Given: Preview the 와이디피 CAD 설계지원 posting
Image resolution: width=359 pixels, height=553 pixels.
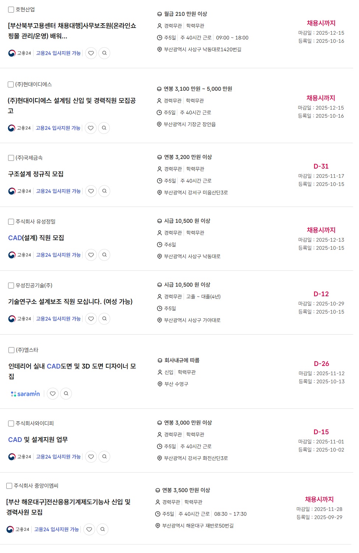Looking at the screenshot, I should 104,457.
